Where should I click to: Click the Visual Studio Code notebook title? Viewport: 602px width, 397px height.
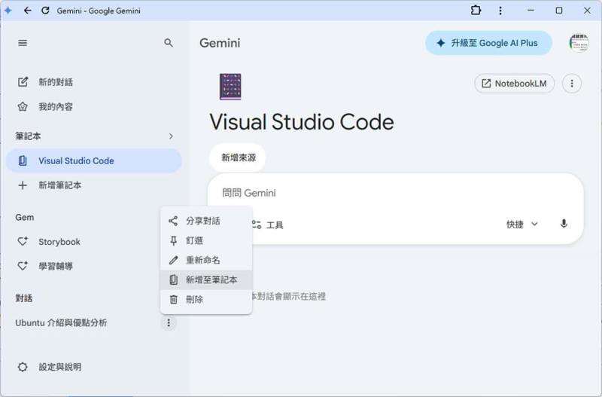(302, 122)
